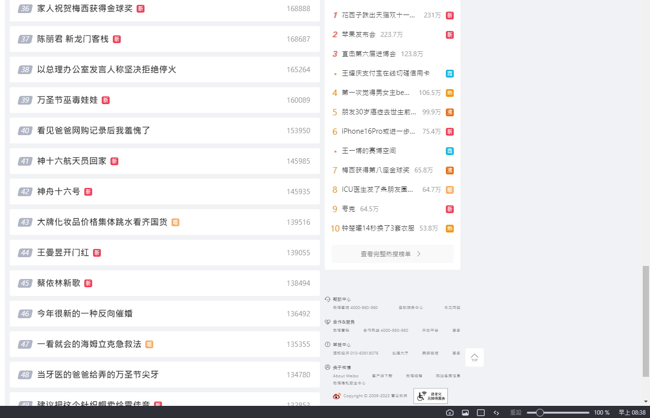The image size is (650, 418).
Task: Click the 新 badge next to 神十六航天员回家
Action: pos(114,161)
